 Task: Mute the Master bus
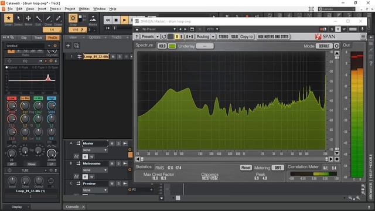coord(112,143)
